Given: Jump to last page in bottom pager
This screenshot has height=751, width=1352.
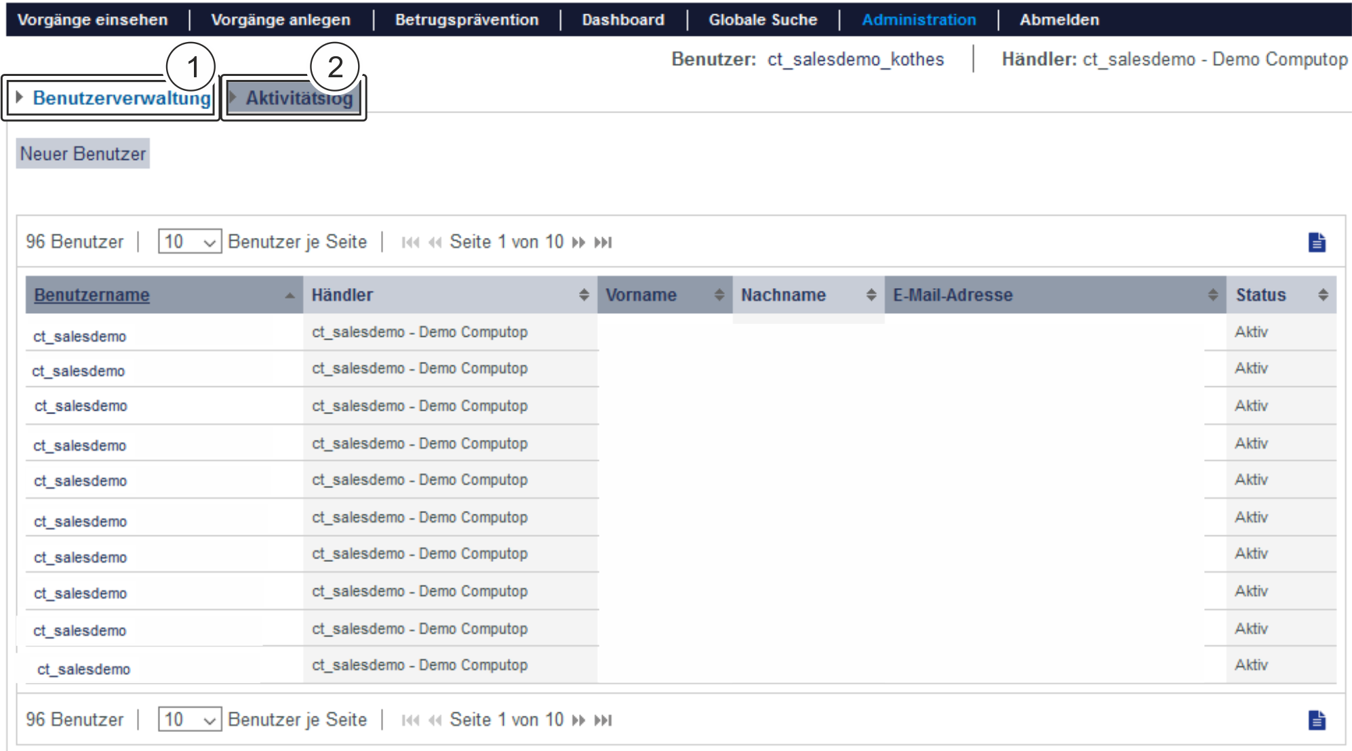Looking at the screenshot, I should click(x=603, y=720).
